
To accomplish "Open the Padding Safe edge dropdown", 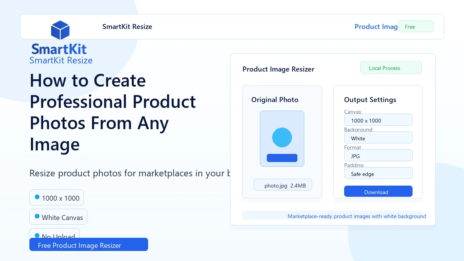I will click(x=378, y=173).
